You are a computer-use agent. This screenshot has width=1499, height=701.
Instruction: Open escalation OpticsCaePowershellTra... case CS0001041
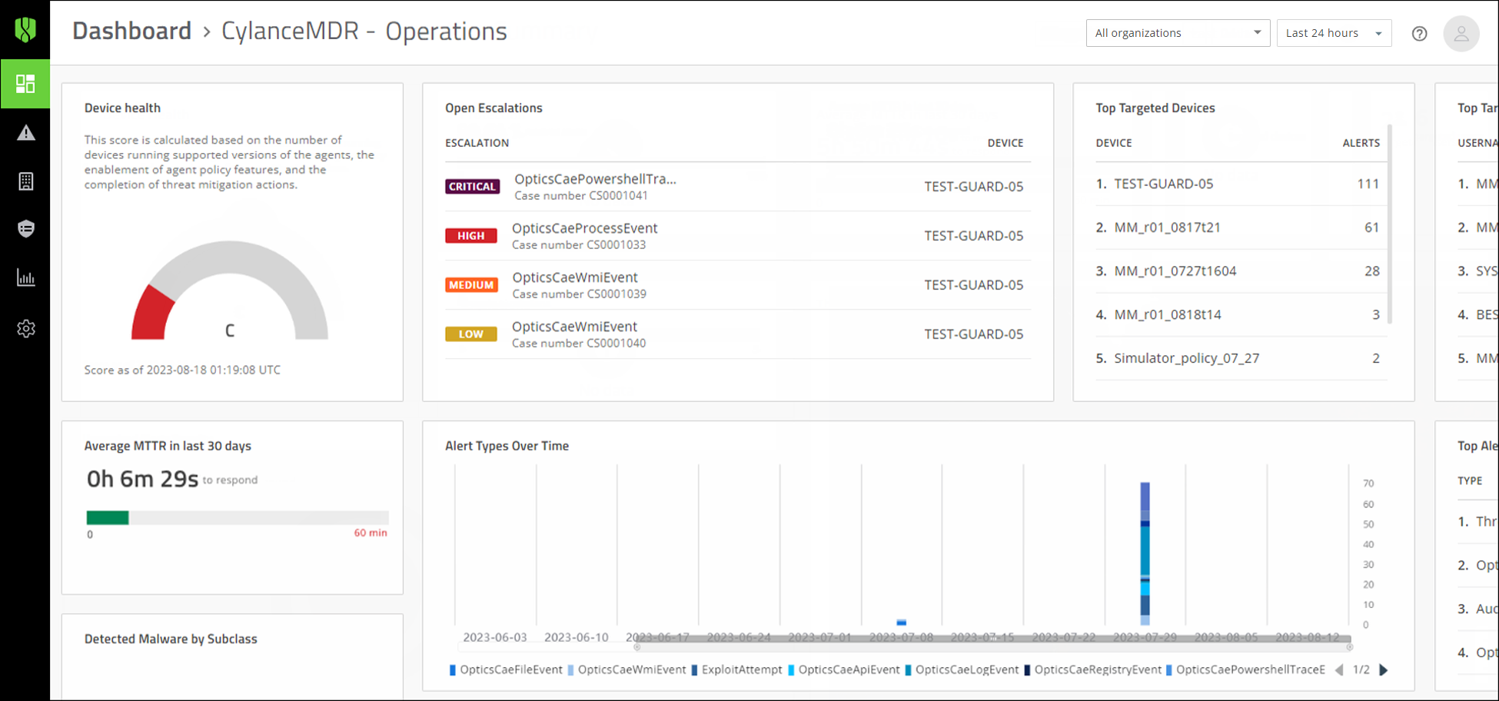coord(738,187)
